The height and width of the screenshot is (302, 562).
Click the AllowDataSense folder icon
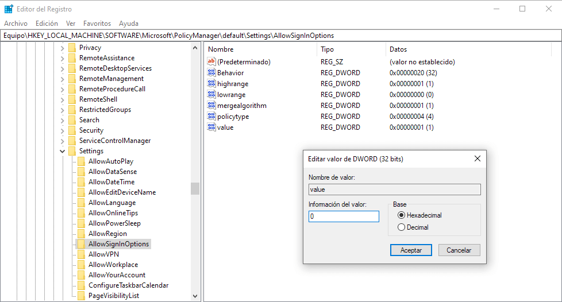pyautogui.click(x=82, y=172)
